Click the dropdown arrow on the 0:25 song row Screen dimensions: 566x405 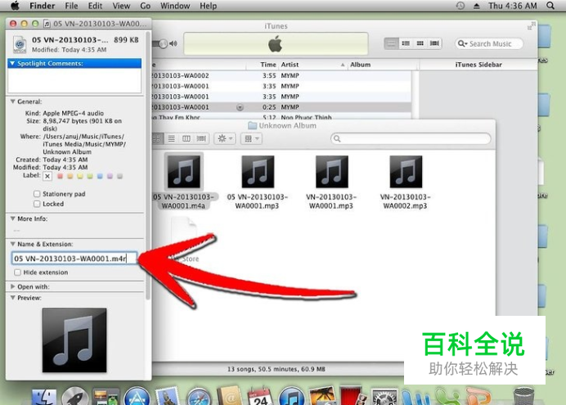point(240,107)
